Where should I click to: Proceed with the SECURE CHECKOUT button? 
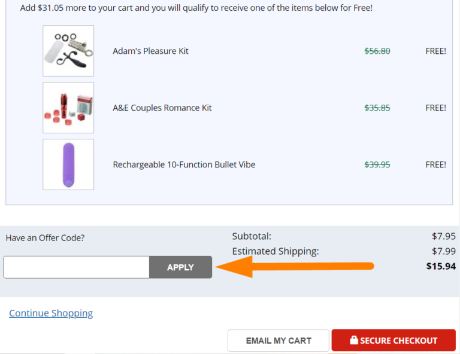394,341
